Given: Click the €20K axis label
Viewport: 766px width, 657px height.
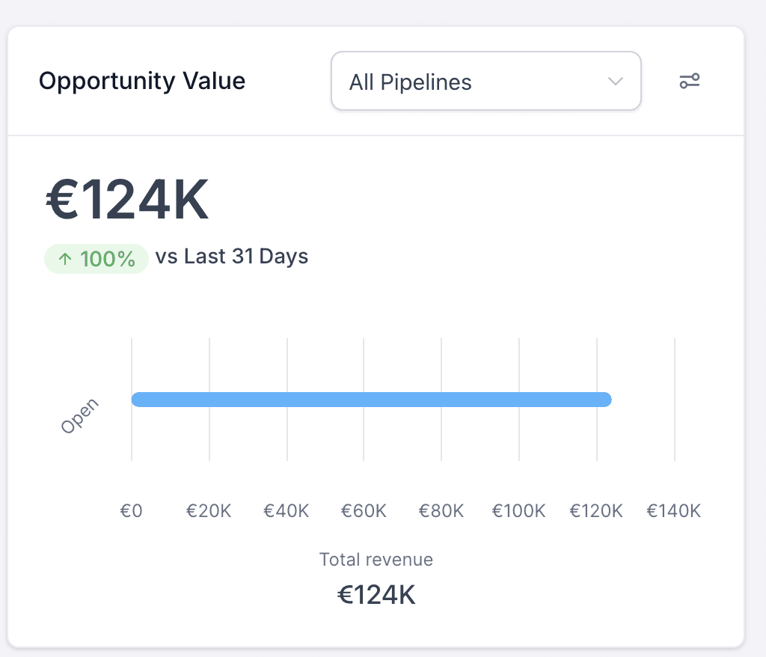Looking at the screenshot, I should tap(209, 511).
